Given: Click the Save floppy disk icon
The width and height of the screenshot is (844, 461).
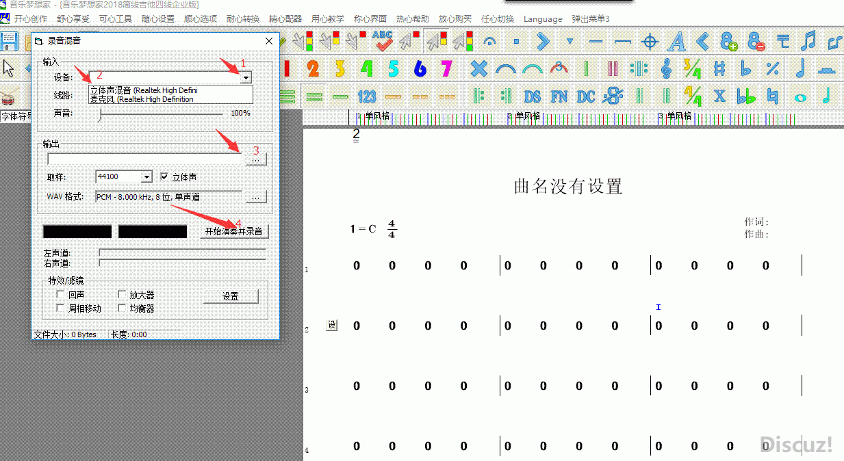Looking at the screenshot, I should pyautogui.click(x=9, y=42).
